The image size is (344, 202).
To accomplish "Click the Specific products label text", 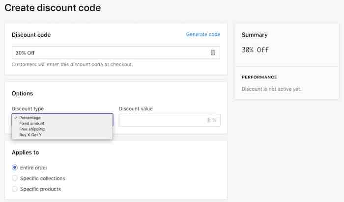I will [x=41, y=189].
